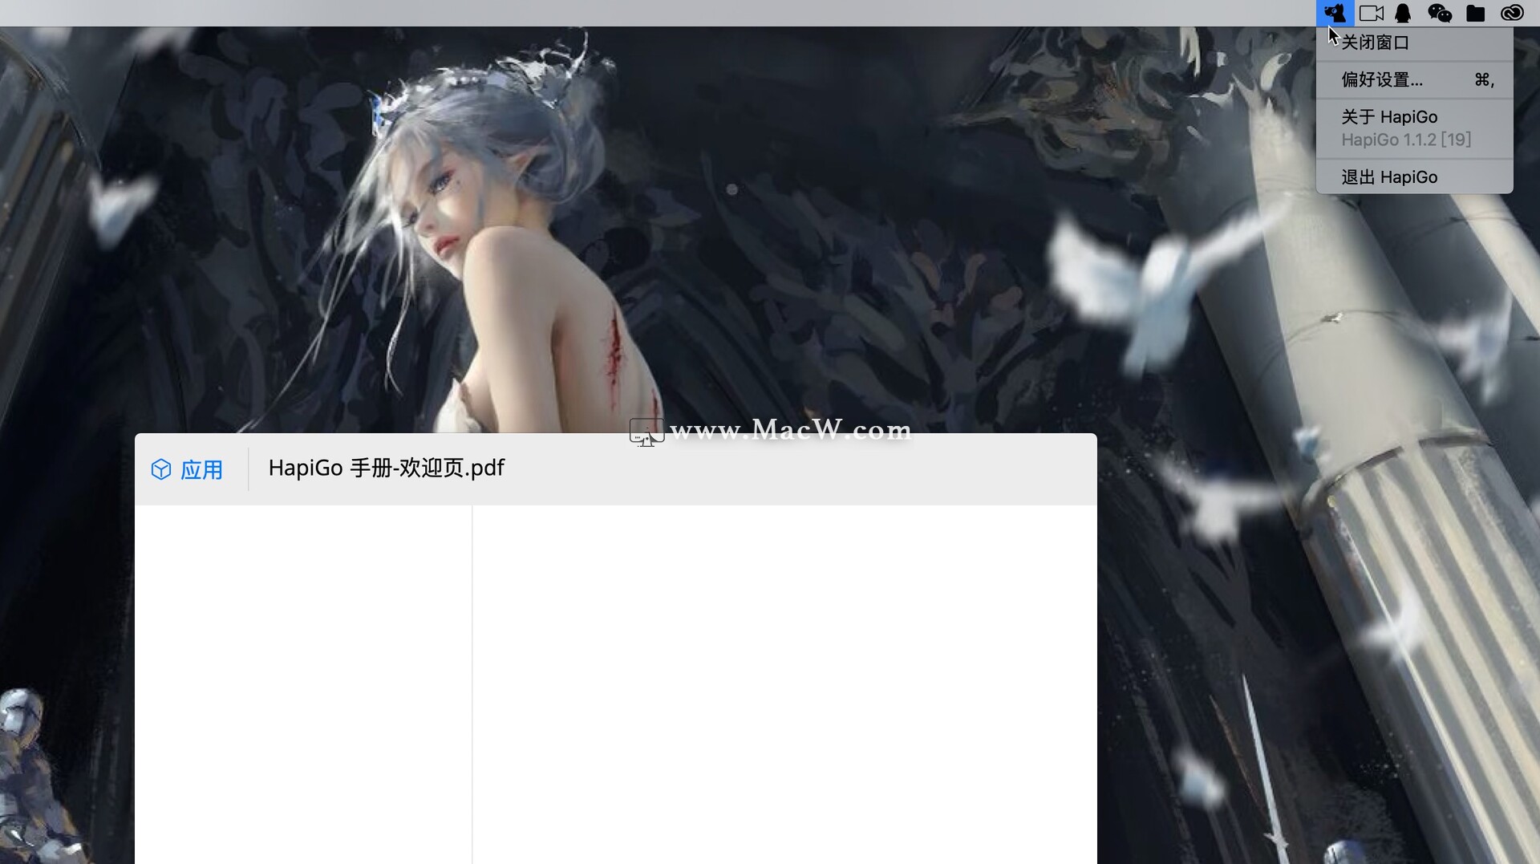Viewport: 1540px width, 864px height.
Task: Click the 应用 category label
Action: [201, 469]
